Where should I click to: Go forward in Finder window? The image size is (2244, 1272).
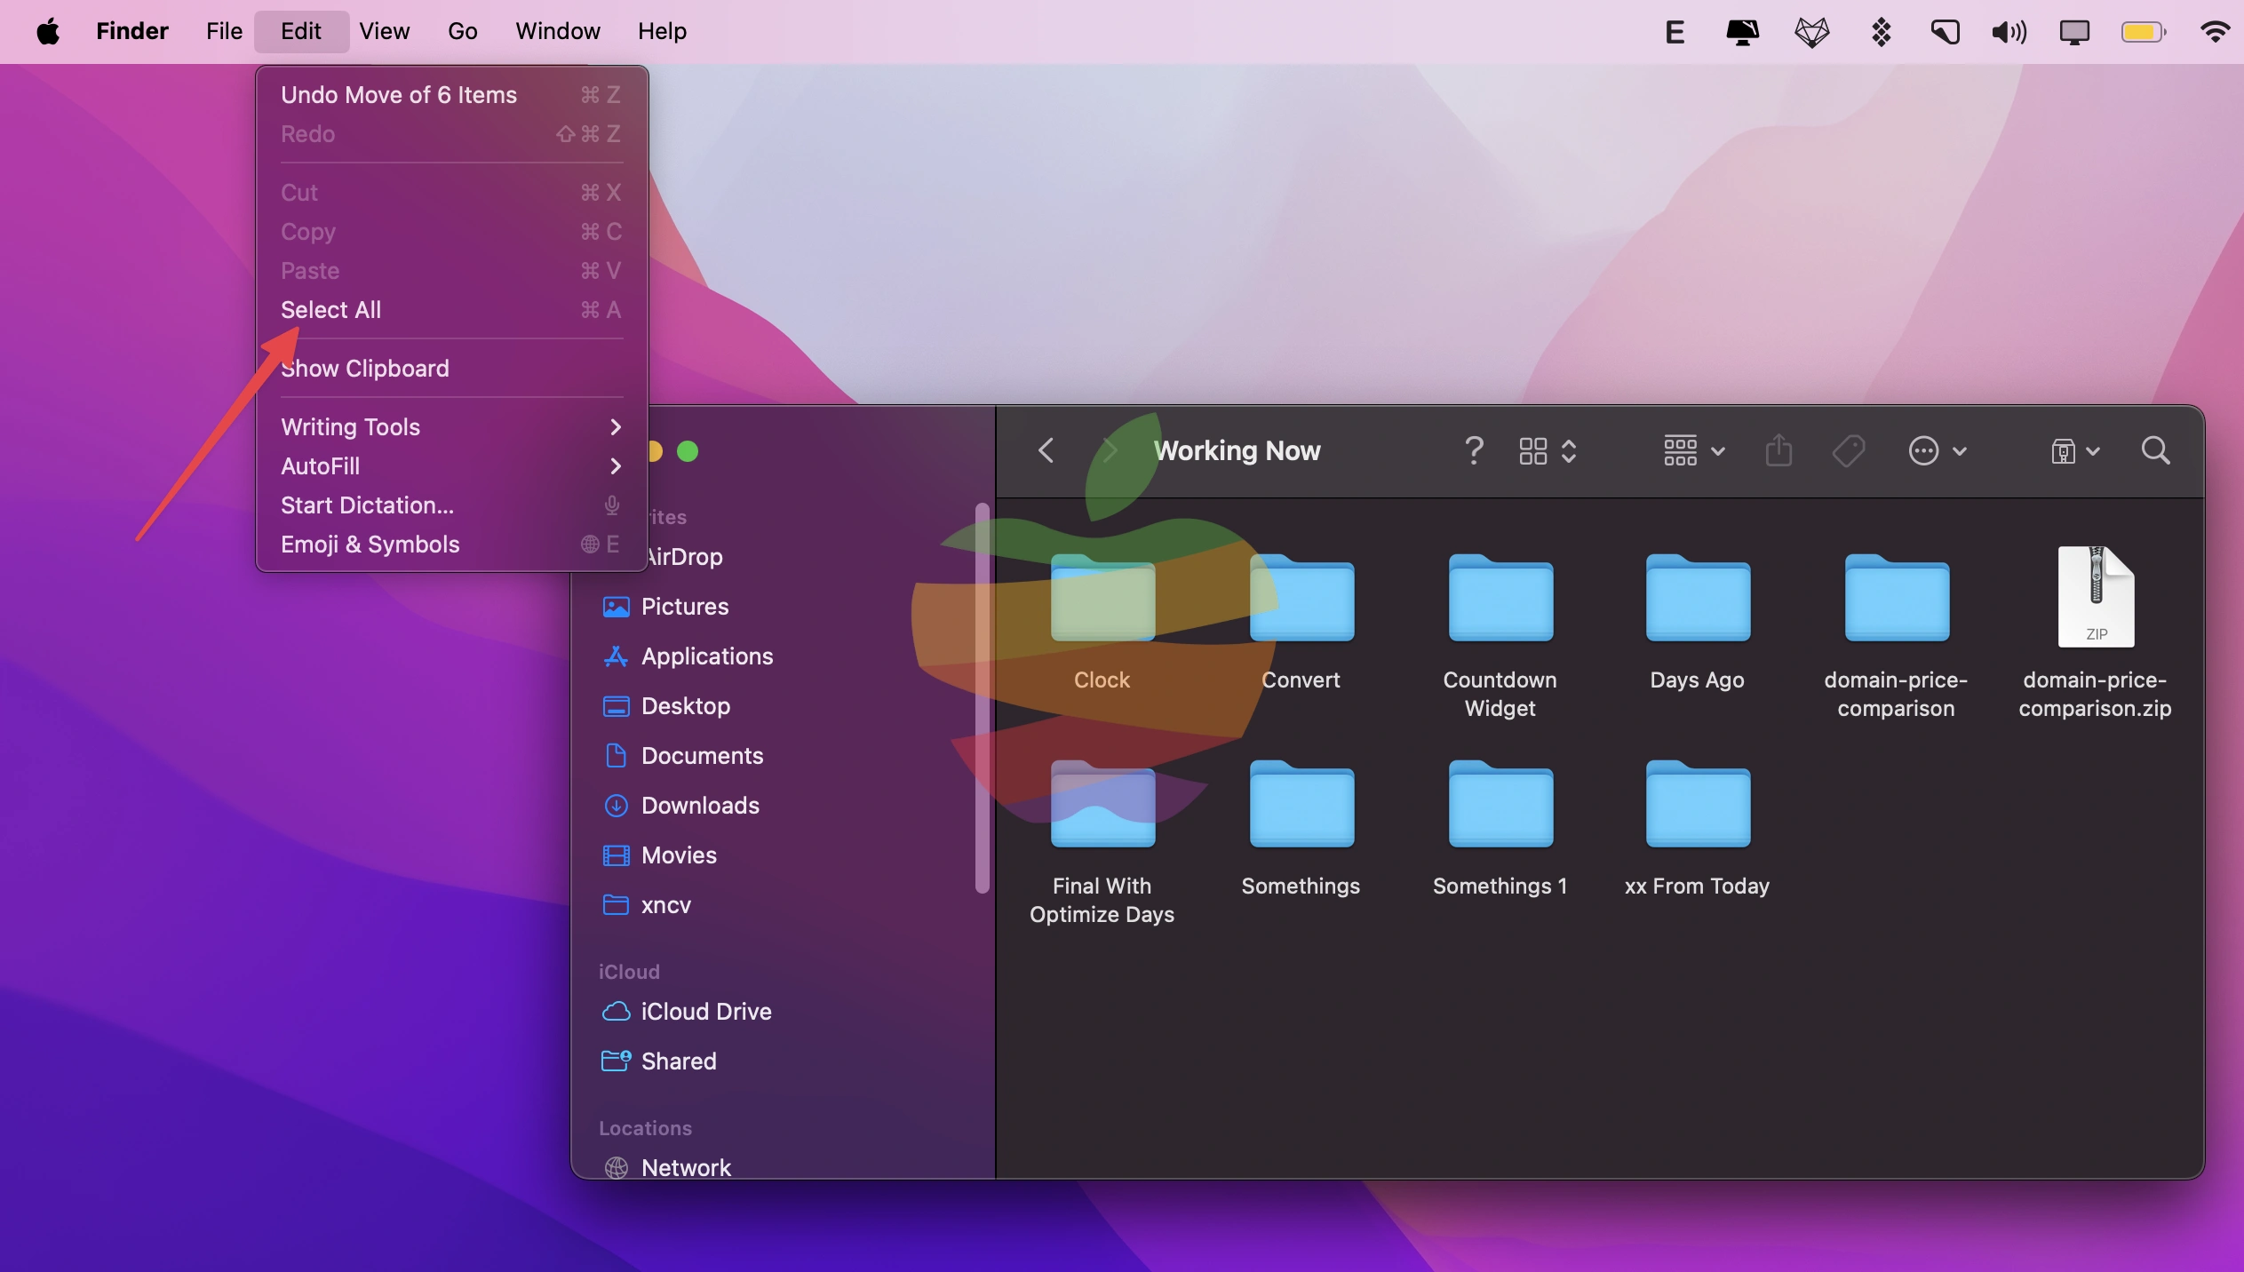[x=1110, y=450]
